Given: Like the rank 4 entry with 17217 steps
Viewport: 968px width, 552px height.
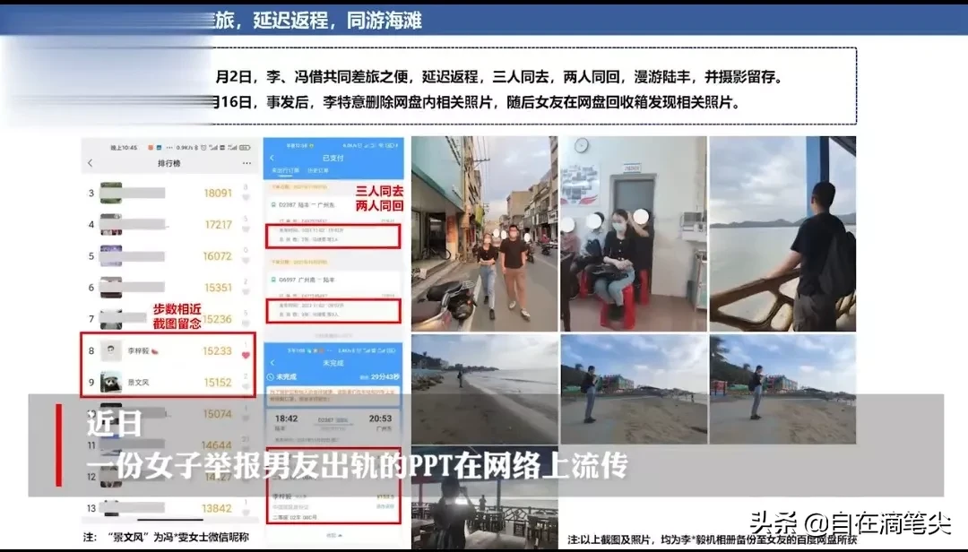Looking at the screenshot, I should coord(246,229).
